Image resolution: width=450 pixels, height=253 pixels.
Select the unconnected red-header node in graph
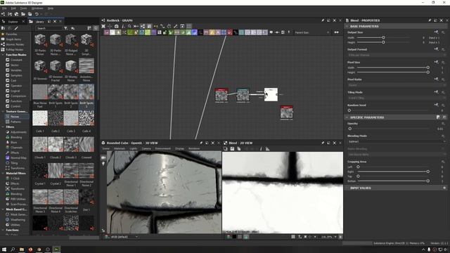tap(286, 112)
